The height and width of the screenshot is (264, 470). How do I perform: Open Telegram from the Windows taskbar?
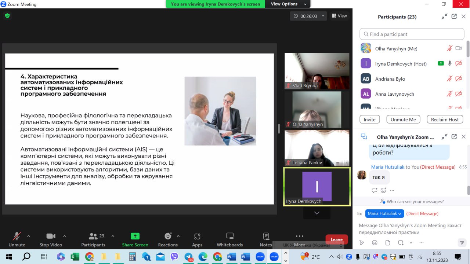[x=189, y=257]
